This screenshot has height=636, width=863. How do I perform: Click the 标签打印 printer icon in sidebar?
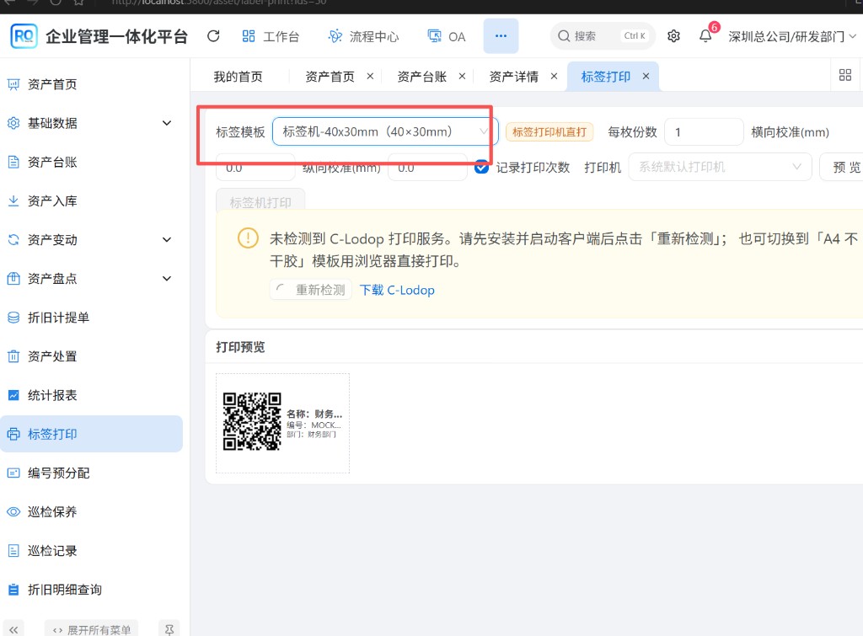click(x=13, y=434)
